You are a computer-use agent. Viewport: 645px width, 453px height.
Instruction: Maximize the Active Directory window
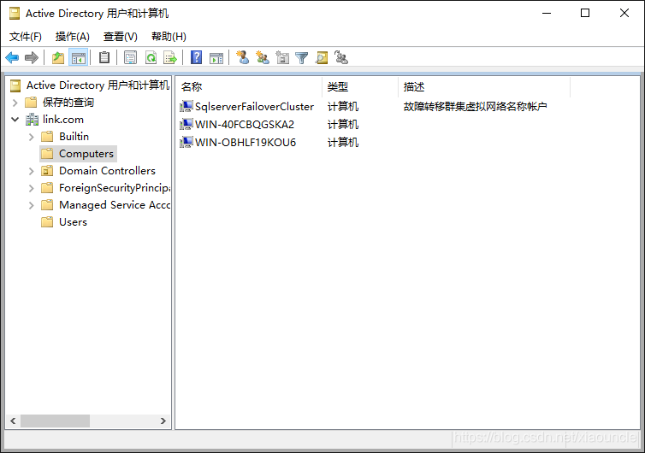click(585, 13)
